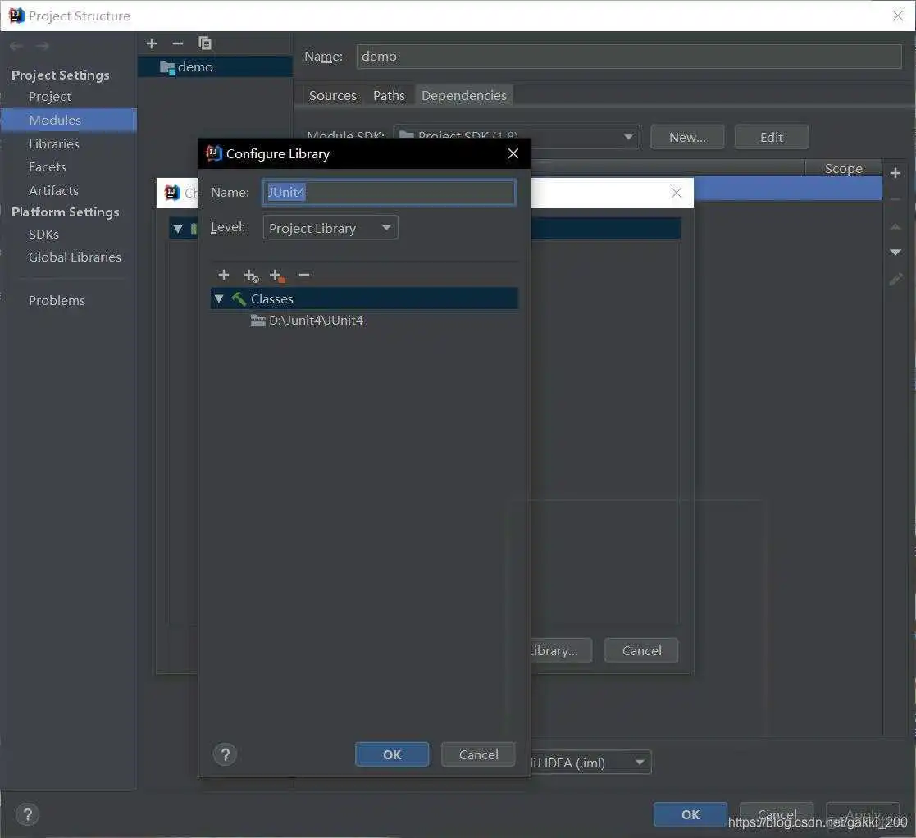Viewport: 916px width, 838px height.
Task: Select the D:\Junit4\JUnit4 jar entry
Action: pyautogui.click(x=317, y=320)
